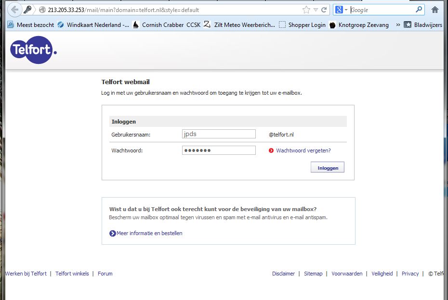Click the magnifier search icon
This screenshot has height=300, width=448.
click(x=419, y=10)
